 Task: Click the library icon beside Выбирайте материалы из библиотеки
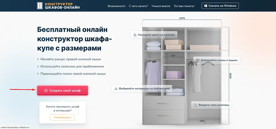click(116, 88)
